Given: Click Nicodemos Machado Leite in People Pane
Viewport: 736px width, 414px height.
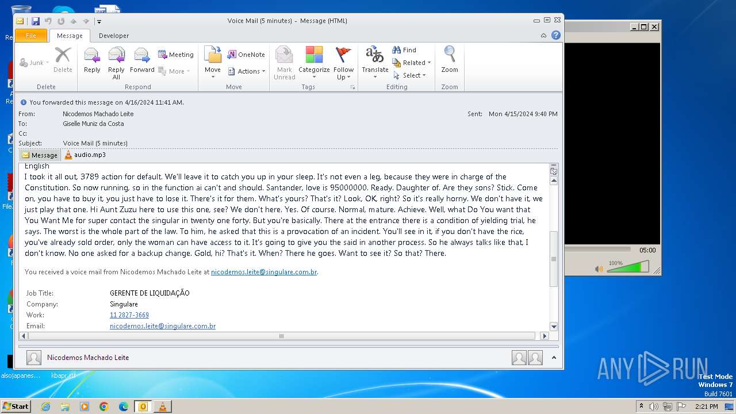Looking at the screenshot, I should click(x=88, y=358).
